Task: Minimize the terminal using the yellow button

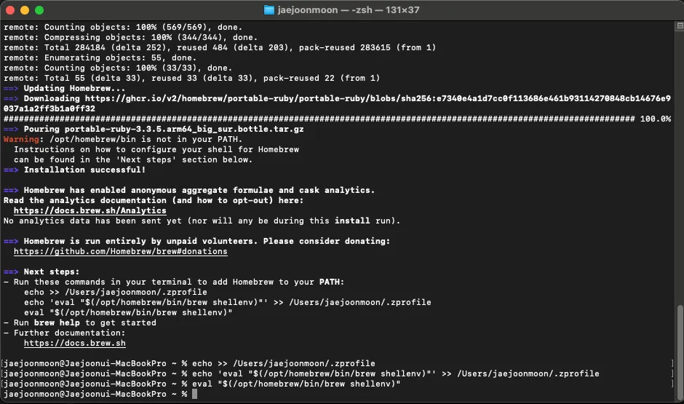Action: coord(25,10)
